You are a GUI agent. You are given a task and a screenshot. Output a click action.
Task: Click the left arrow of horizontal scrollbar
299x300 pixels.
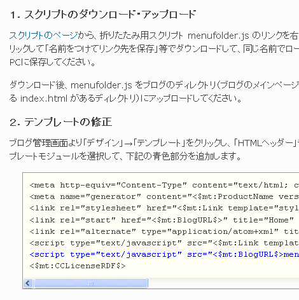(x=28, y=283)
